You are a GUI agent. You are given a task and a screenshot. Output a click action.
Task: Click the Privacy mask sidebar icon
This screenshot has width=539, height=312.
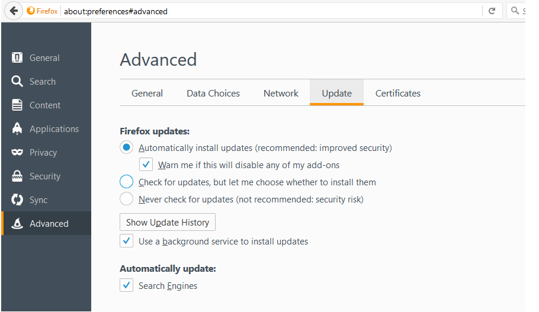(x=17, y=152)
